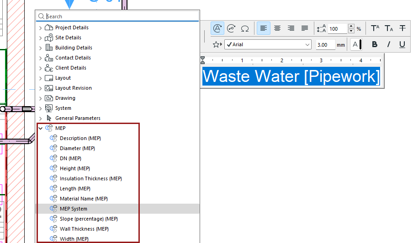This screenshot has height=243, width=413.
Task: Expand the Site Details group
Action: [40, 38]
